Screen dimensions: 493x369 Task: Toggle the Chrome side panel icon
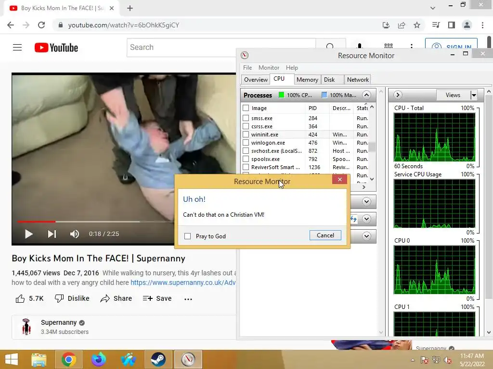tap(452, 25)
